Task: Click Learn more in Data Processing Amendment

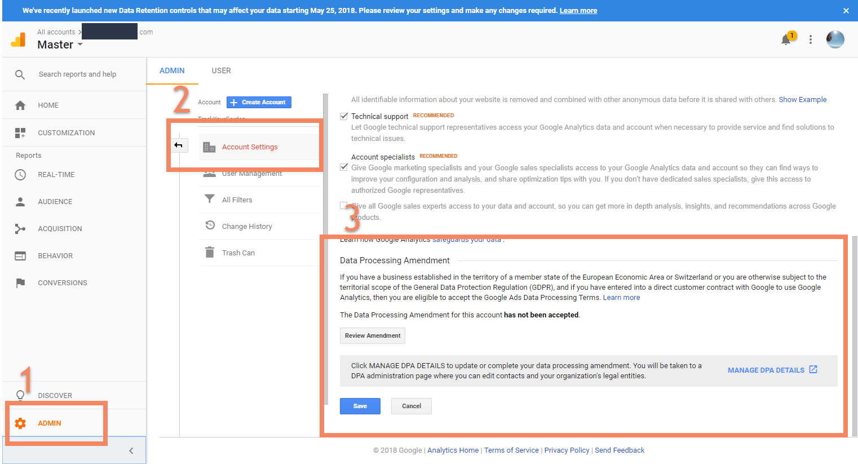Action: [621, 297]
